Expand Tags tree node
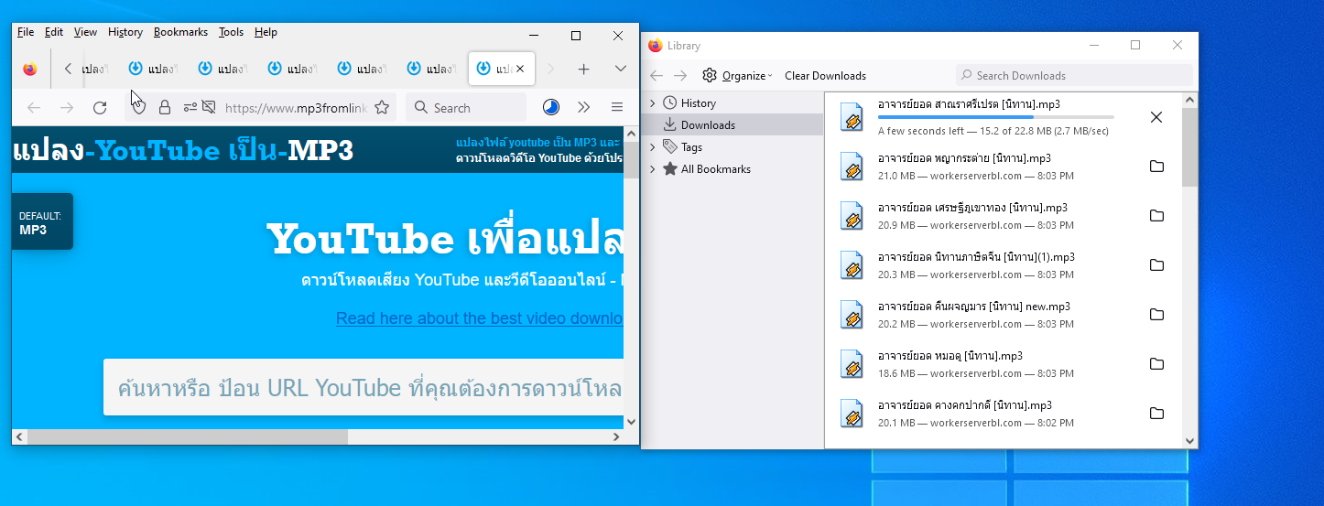This screenshot has height=506, width=1324. pos(653,147)
